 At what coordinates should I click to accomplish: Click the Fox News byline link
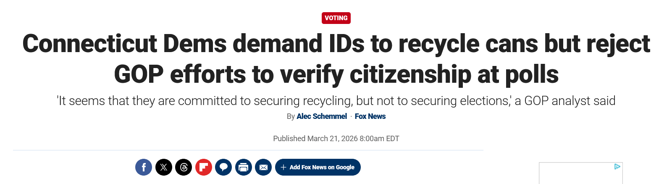coord(370,116)
